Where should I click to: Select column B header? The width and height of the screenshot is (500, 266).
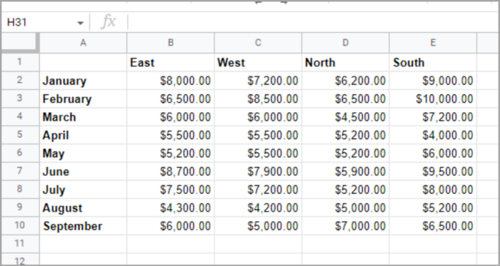(x=171, y=43)
